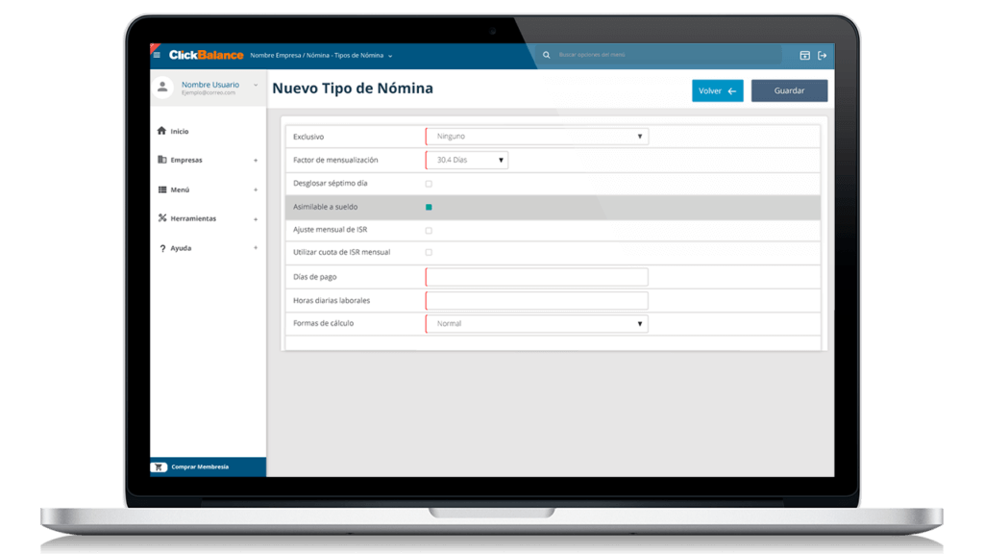984x554 pixels.
Task: Click the ClickBalance logo
Action: [x=206, y=55]
